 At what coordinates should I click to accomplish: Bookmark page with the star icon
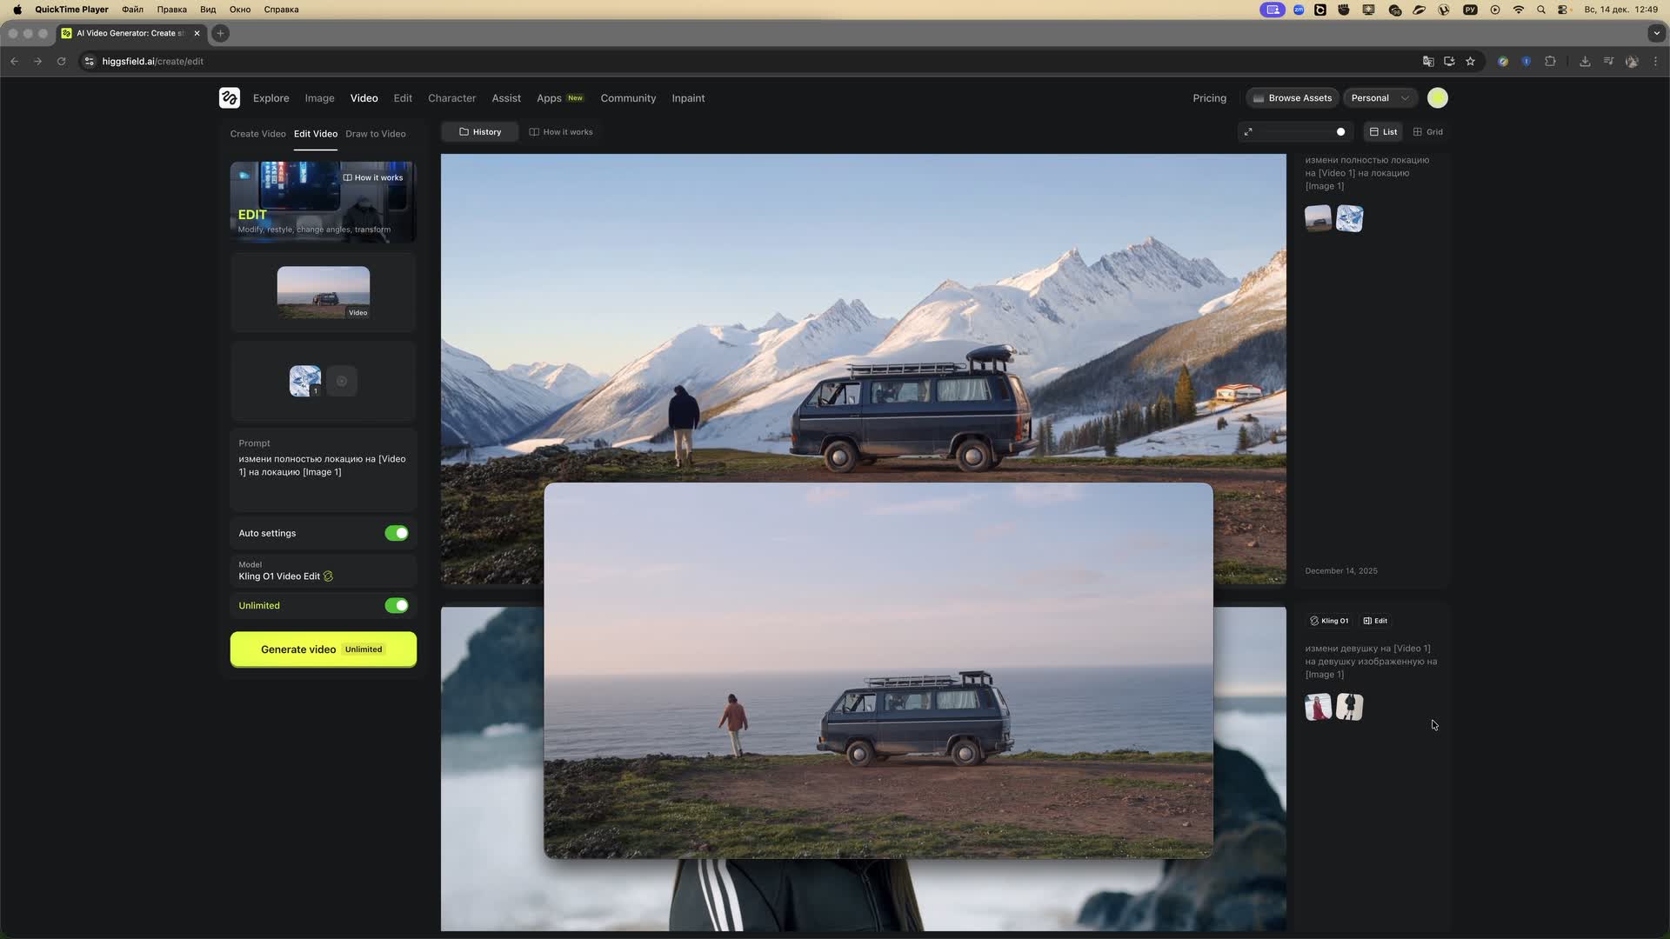tap(1470, 62)
